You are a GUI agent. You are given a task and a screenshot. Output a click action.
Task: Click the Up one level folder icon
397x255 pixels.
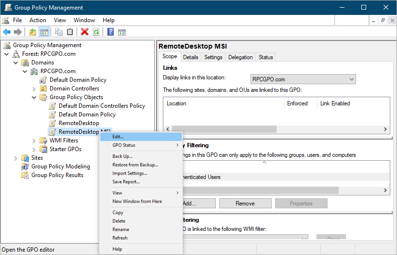33,32
